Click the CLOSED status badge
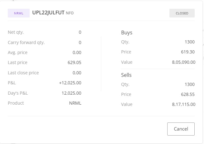 (182, 13)
